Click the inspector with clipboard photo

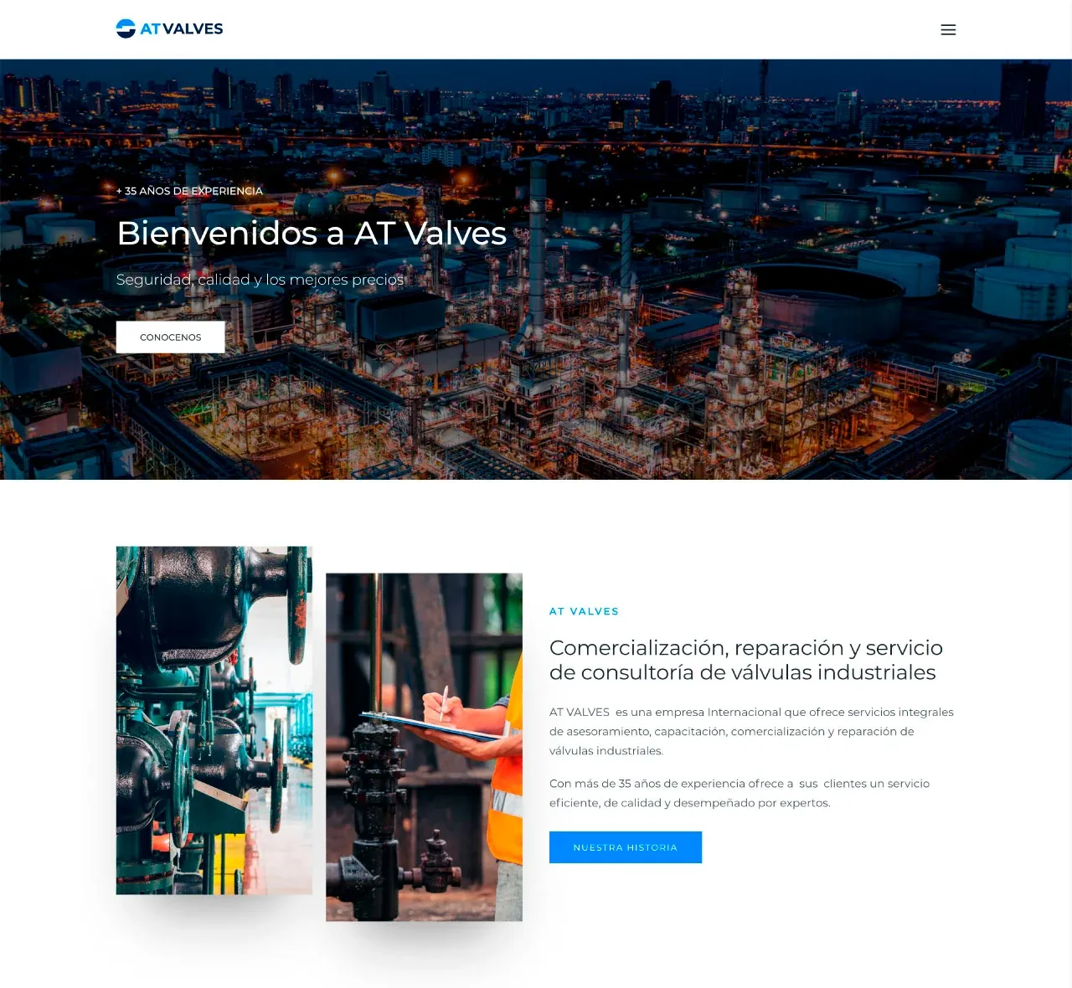tap(424, 747)
